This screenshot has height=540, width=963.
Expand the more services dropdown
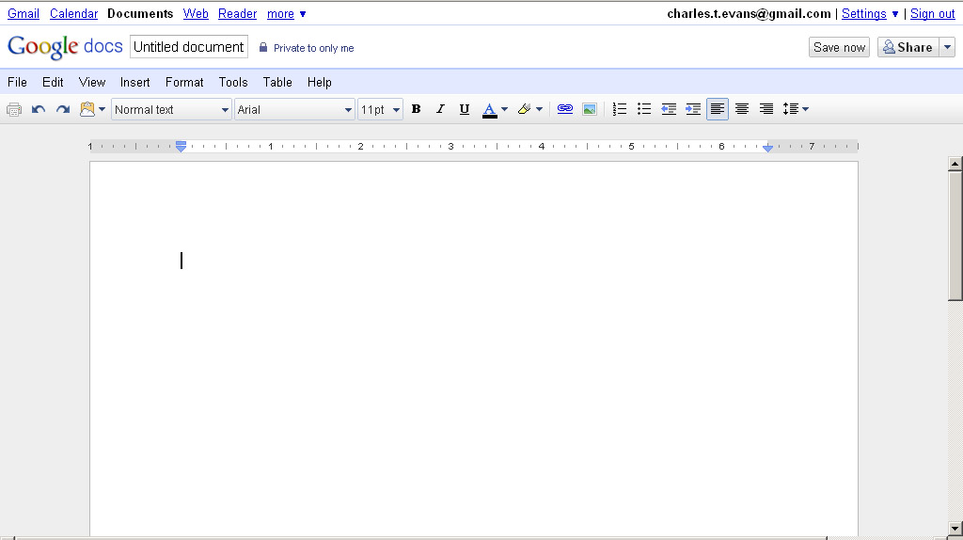(x=286, y=13)
